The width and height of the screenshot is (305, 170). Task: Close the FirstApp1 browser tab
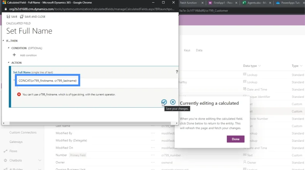(x=236, y=3)
